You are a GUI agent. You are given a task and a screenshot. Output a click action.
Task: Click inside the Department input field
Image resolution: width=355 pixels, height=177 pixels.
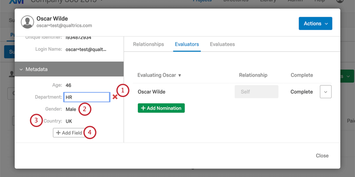[x=87, y=97]
